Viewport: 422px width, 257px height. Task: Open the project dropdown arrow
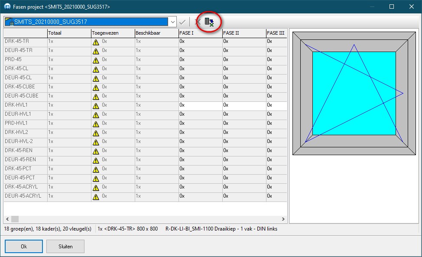coord(173,22)
